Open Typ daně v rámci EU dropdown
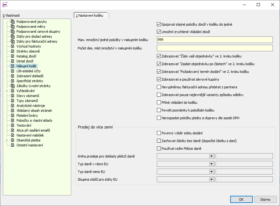Viewport: 280px width, 206px height. (211, 164)
